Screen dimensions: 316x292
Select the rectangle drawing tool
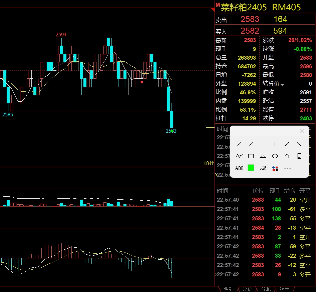(x=251, y=156)
